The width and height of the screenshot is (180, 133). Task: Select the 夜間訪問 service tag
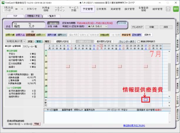[105, 35]
